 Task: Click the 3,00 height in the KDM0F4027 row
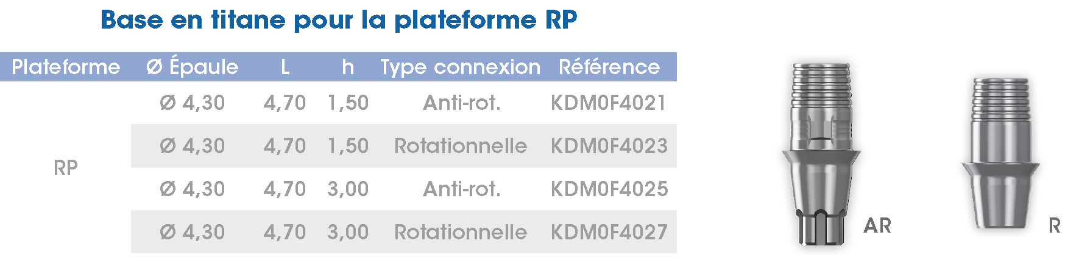point(348,232)
